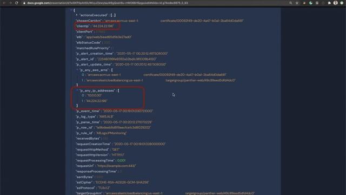
Task: Collapse the "p_any_aws_arns" array
Action: pyautogui.click(x=77, y=70)
